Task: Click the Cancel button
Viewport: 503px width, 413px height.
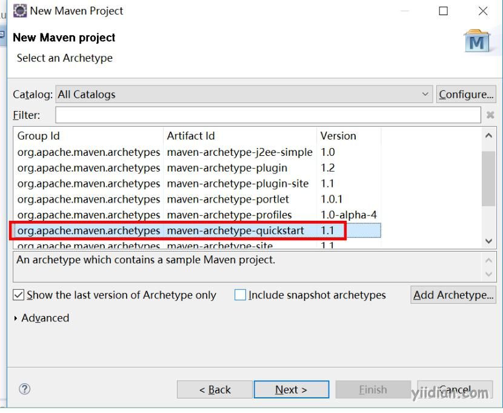Action: pos(455,389)
